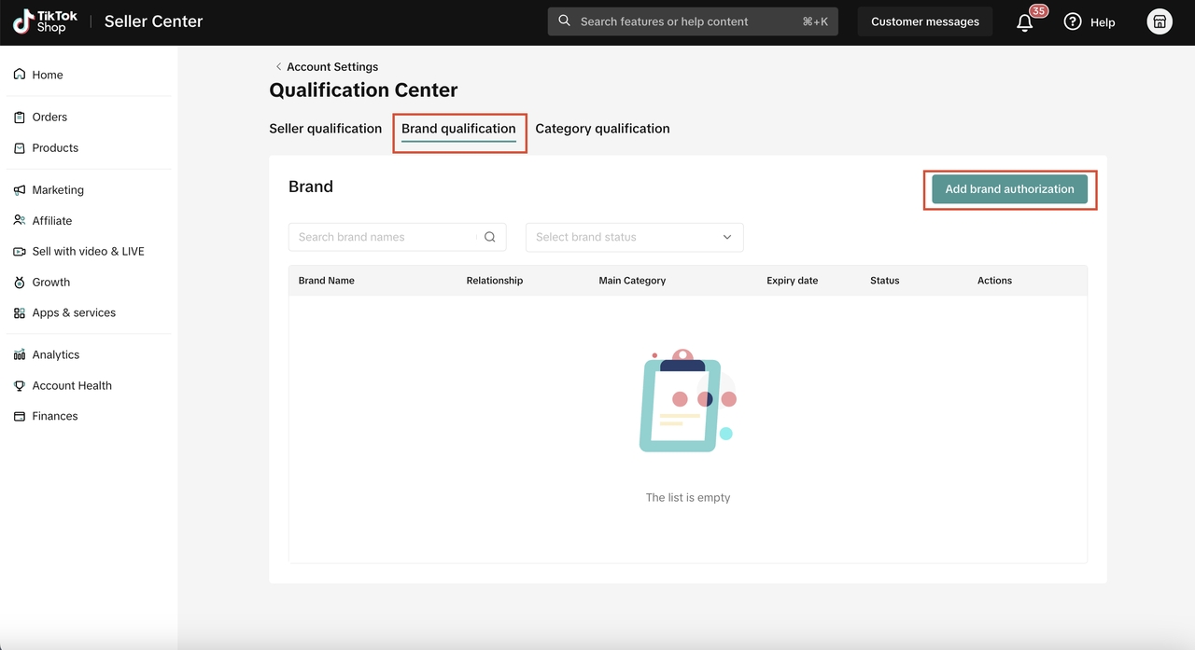The width and height of the screenshot is (1195, 650).
Task: Click the Account Health trophy icon
Action: pos(20,385)
